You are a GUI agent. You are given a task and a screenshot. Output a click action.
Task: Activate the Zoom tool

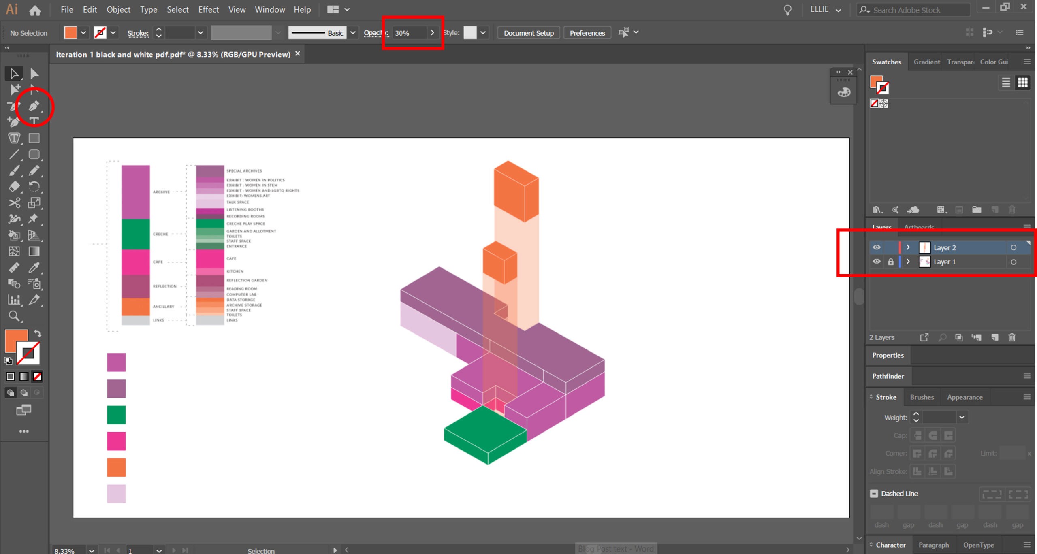pos(14,316)
